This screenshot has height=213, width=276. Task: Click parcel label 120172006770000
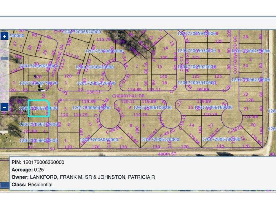coord(38,83)
